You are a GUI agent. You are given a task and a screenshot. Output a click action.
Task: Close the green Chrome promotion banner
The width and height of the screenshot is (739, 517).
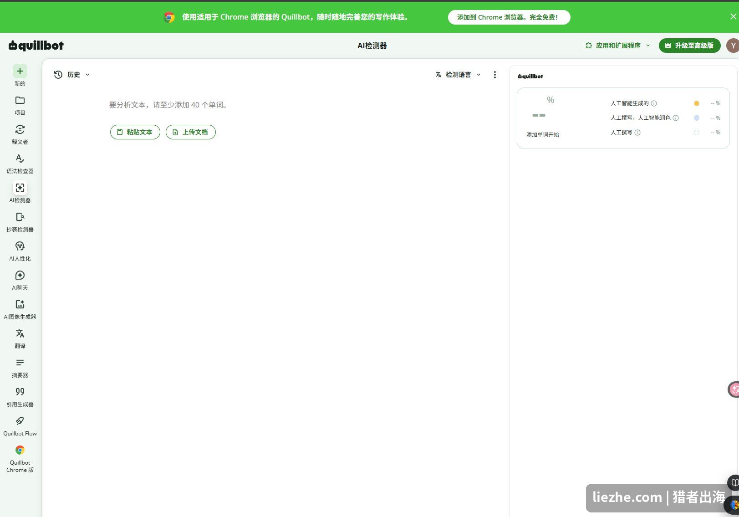click(x=733, y=16)
